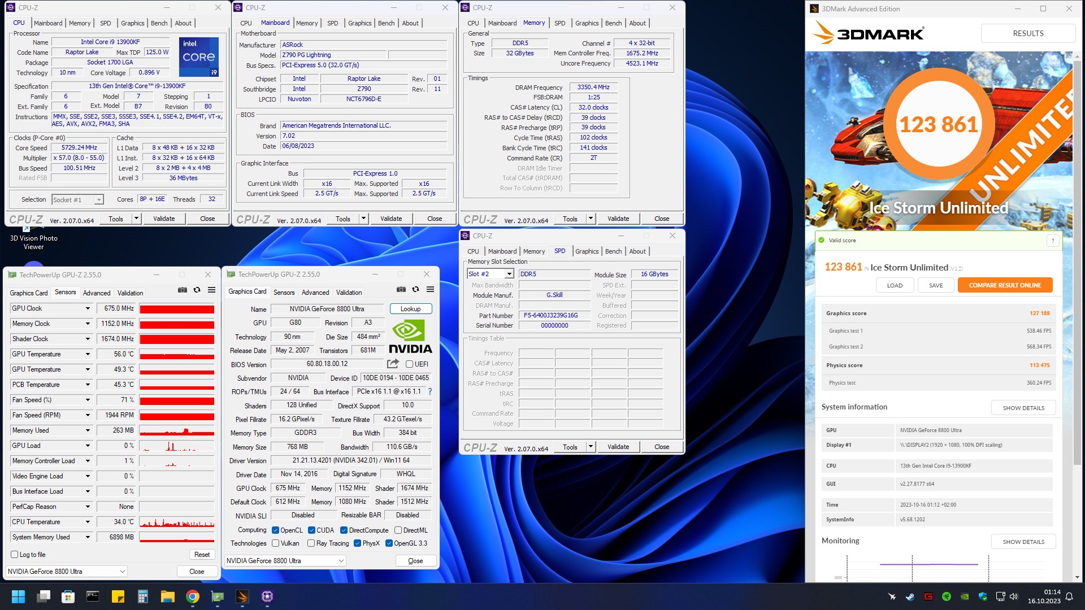Switch to GPU-Z via its taskbar icon
This screenshot has height=610, width=1085.
click(218, 596)
